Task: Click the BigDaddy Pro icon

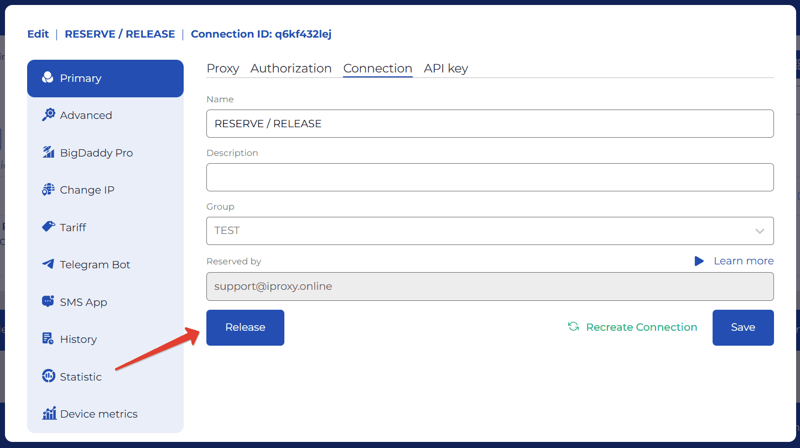Action: click(x=49, y=153)
